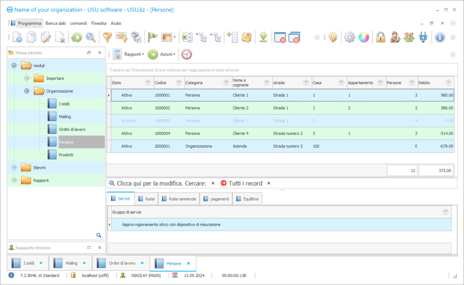Click the green flag icon

point(153,37)
